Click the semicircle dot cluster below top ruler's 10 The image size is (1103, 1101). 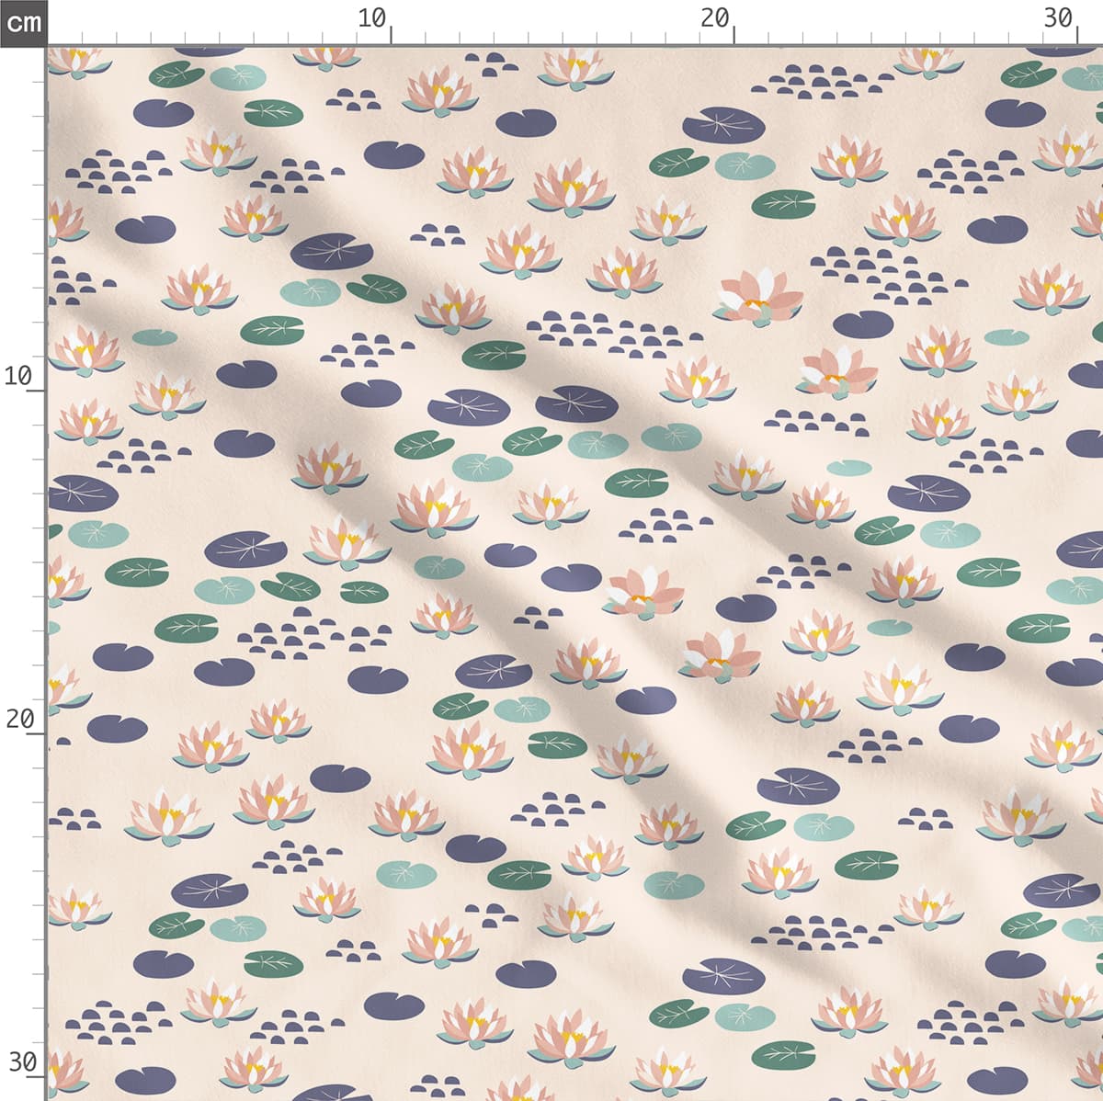pos(353,98)
